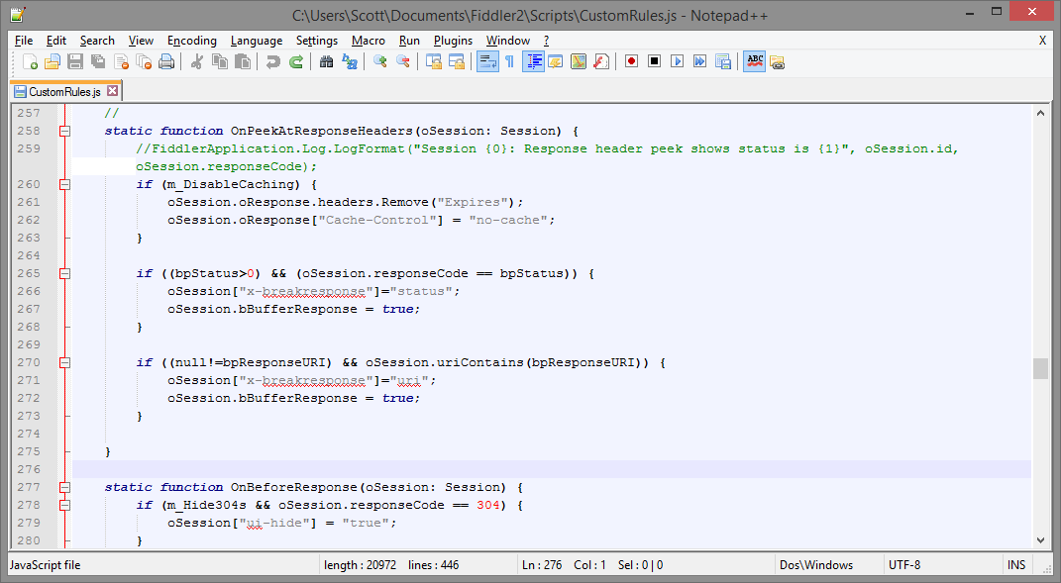Click the UTF-8 encoding indicator
This screenshot has height=583, width=1061.
point(904,565)
